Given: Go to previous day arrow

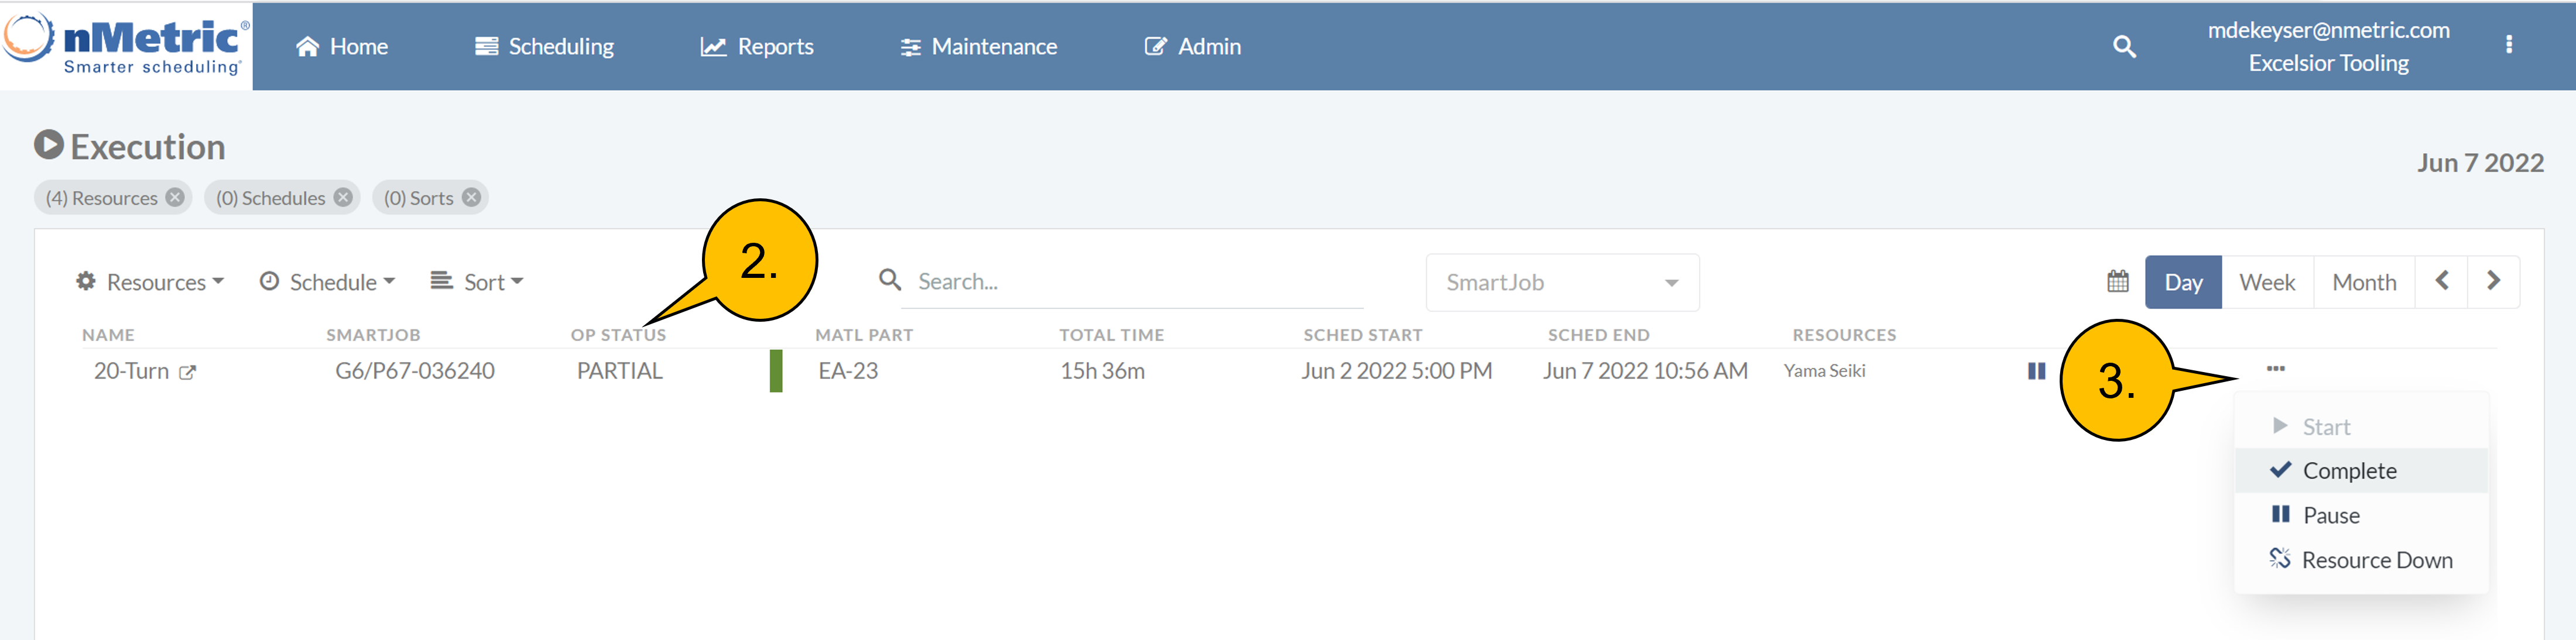Looking at the screenshot, I should click(2441, 281).
